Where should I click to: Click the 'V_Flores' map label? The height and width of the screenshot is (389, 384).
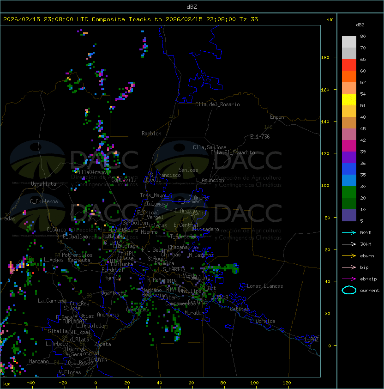point(70,372)
